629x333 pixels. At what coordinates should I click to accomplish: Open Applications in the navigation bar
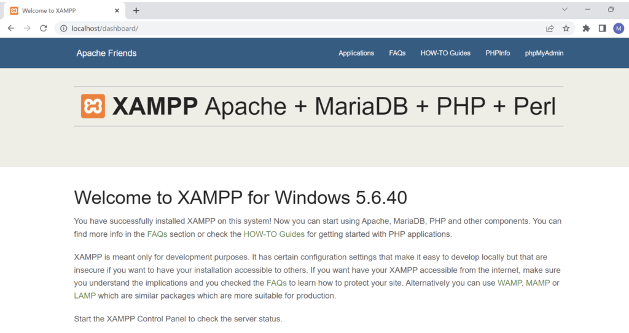[x=356, y=53]
